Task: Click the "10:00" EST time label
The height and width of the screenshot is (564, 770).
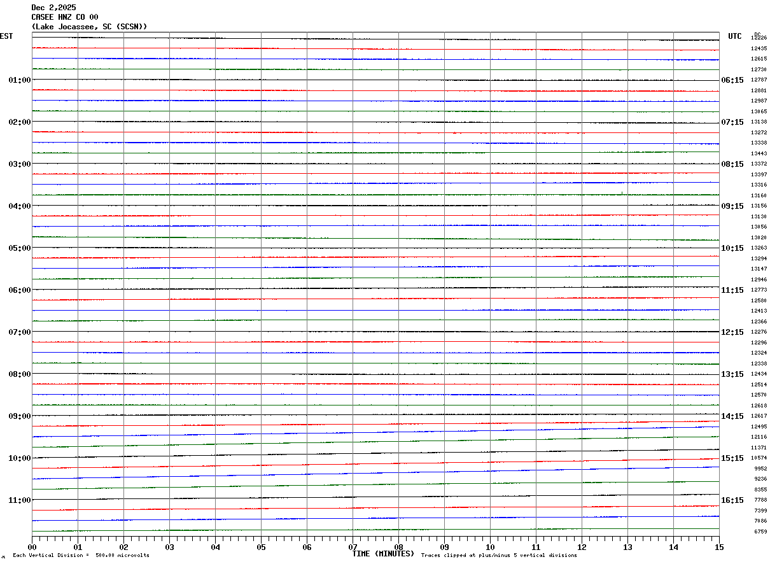Action: (20, 458)
